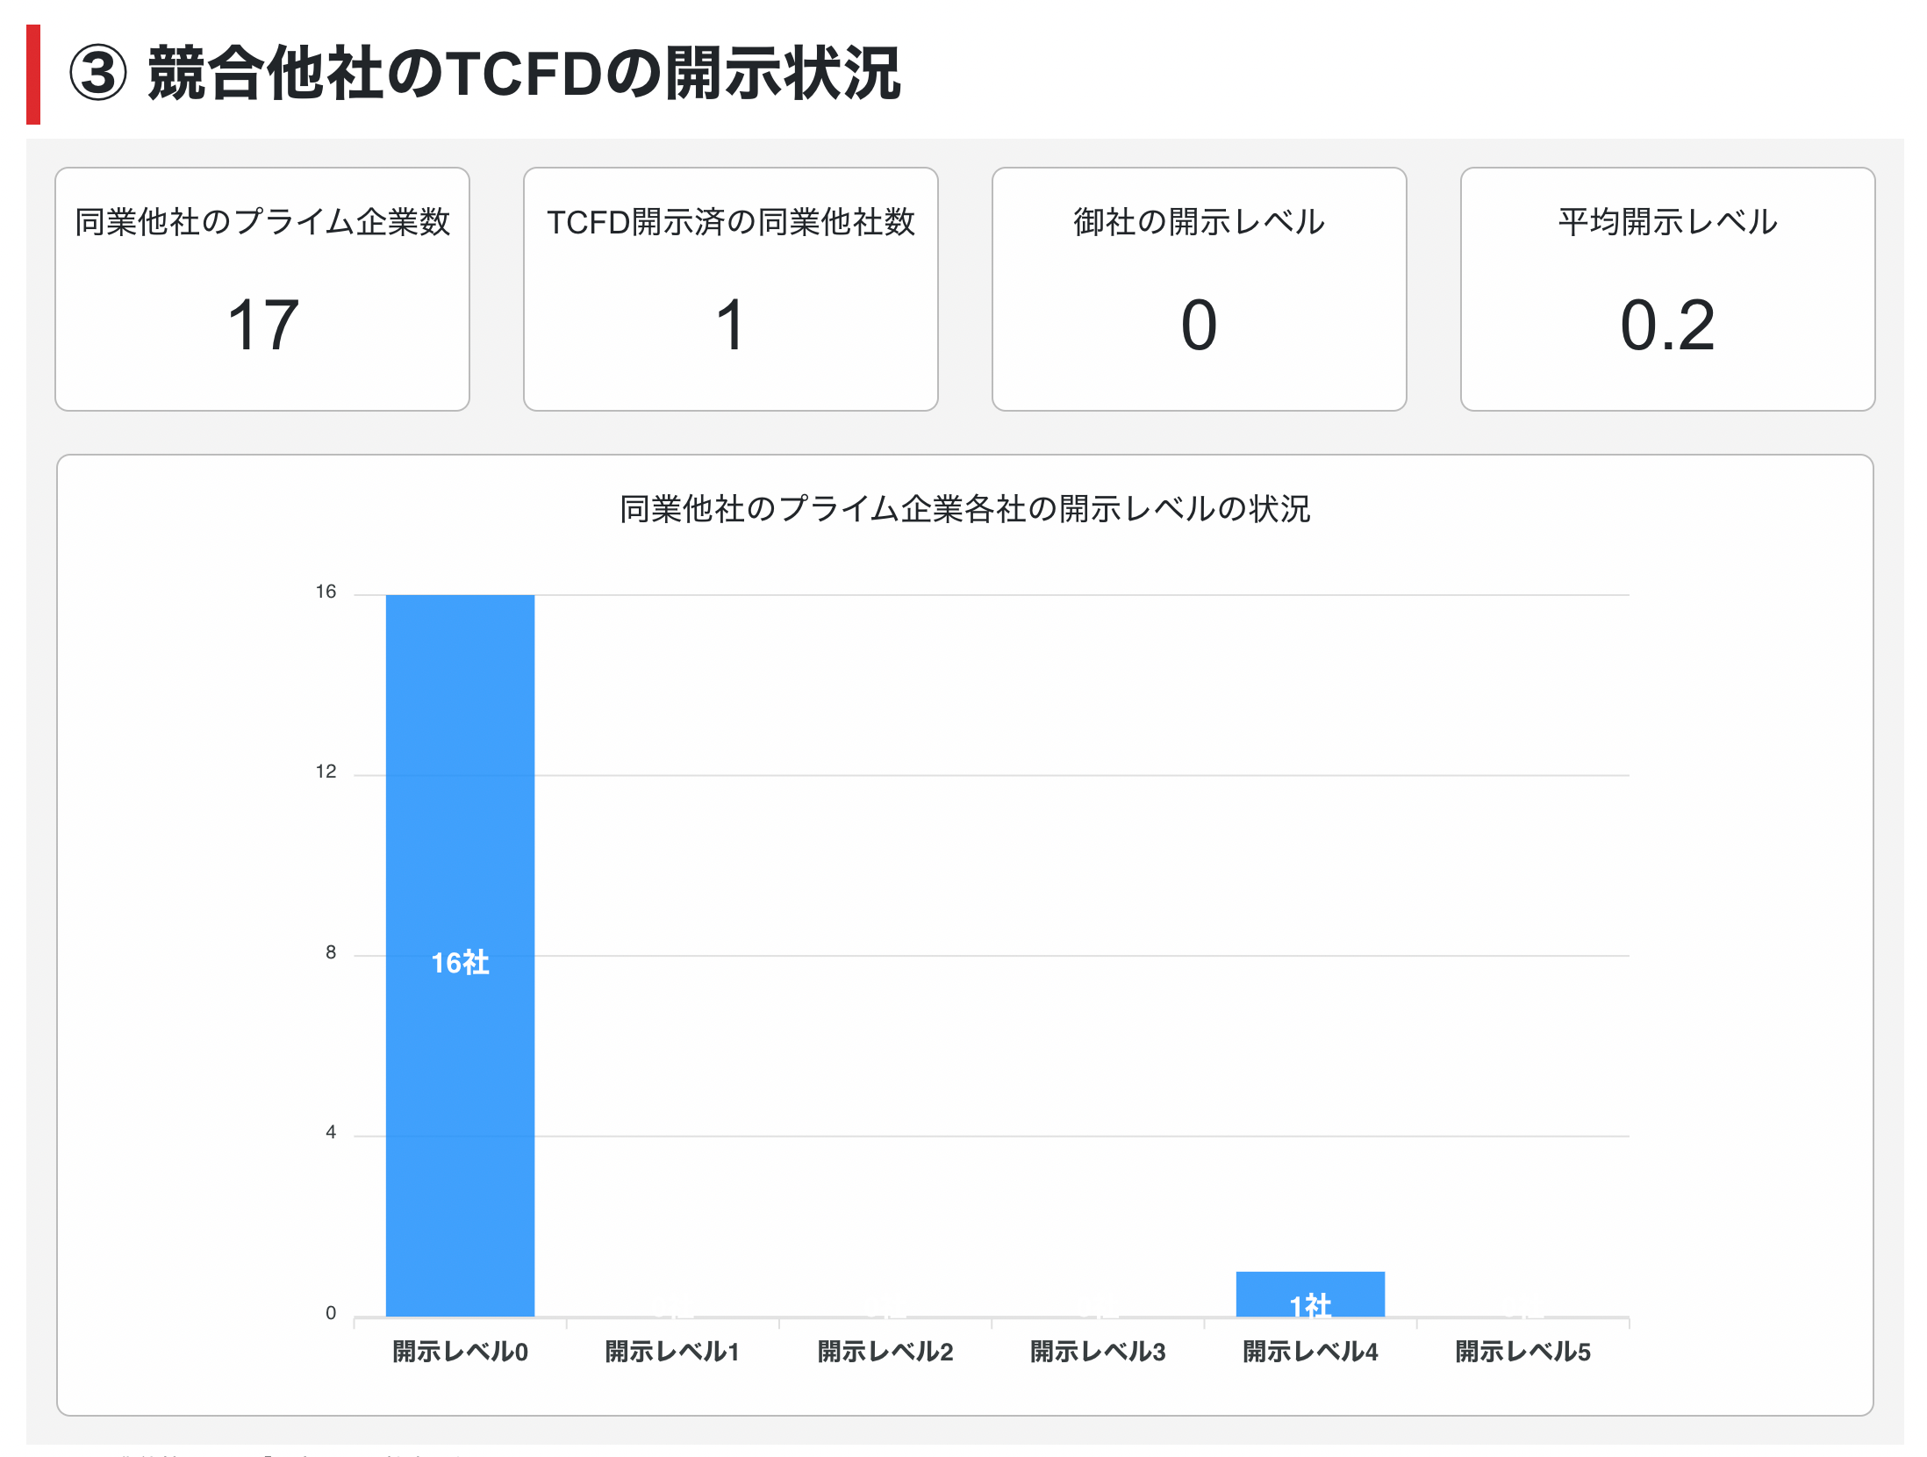Click the 開示レベル0 axis label

tap(460, 1352)
